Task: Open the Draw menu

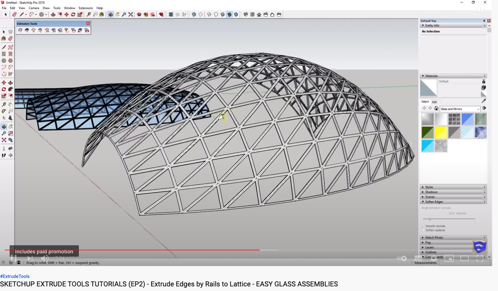Action: tap(46, 8)
